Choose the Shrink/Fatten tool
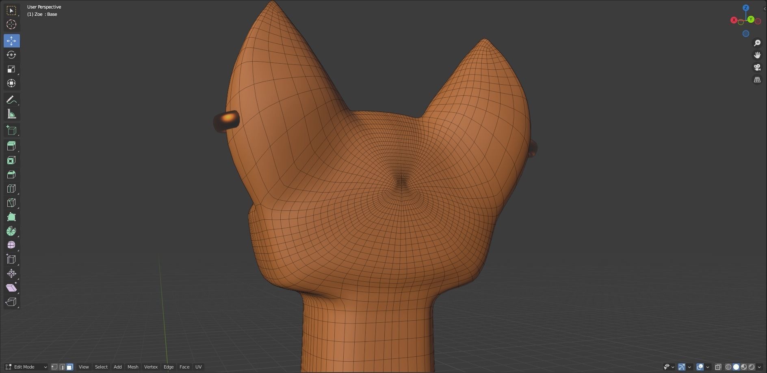767x373 pixels. click(x=11, y=273)
